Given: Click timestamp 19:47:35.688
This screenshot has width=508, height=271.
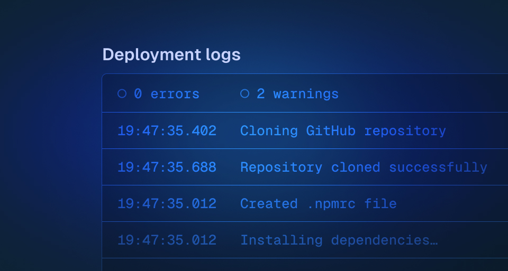Looking at the screenshot, I should pos(167,167).
